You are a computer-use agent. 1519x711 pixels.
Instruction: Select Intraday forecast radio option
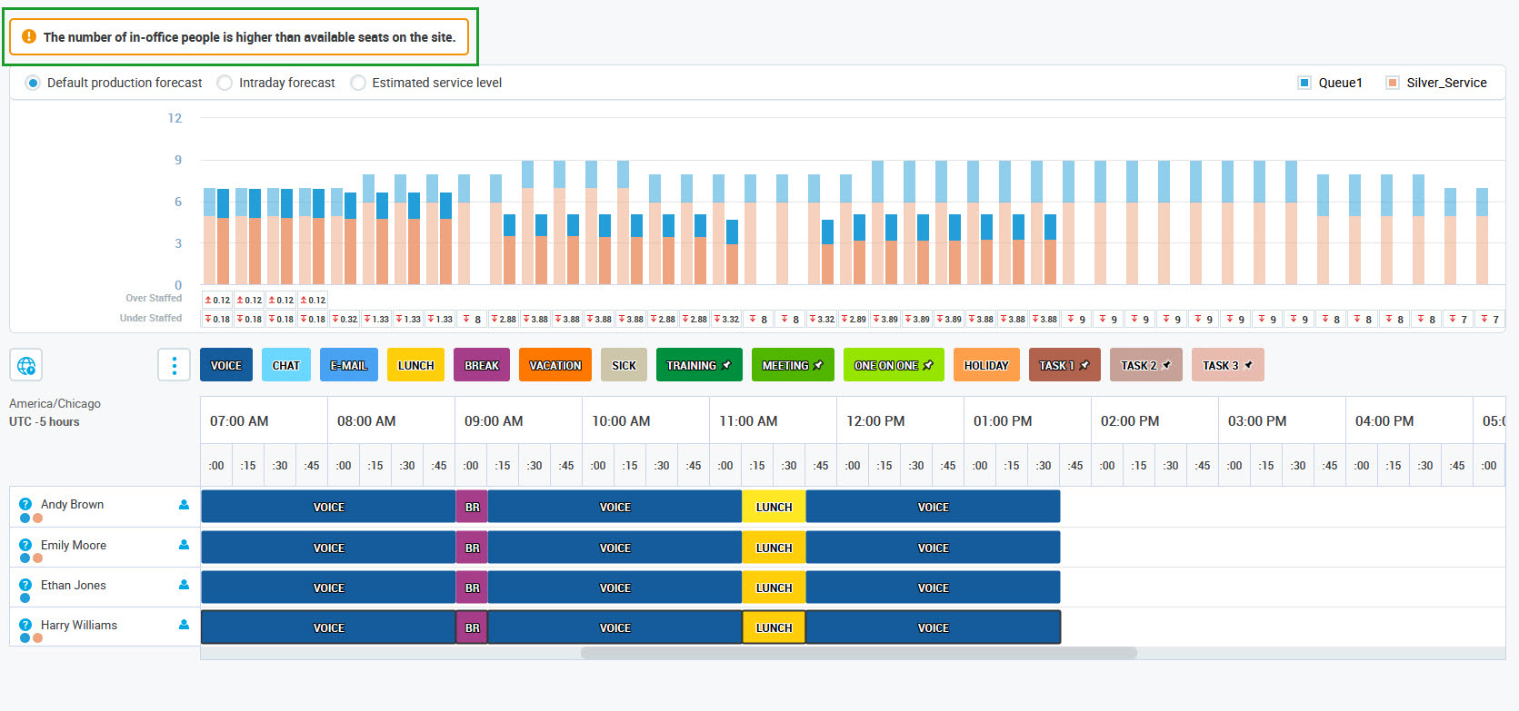pyautogui.click(x=225, y=83)
